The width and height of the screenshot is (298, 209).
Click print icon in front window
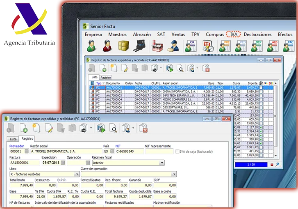pyautogui.click(x=83, y=128)
